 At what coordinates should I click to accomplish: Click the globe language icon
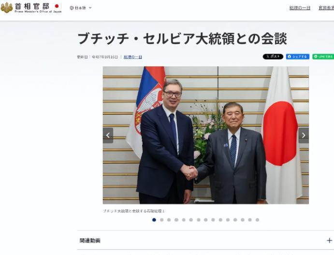[x=72, y=8]
